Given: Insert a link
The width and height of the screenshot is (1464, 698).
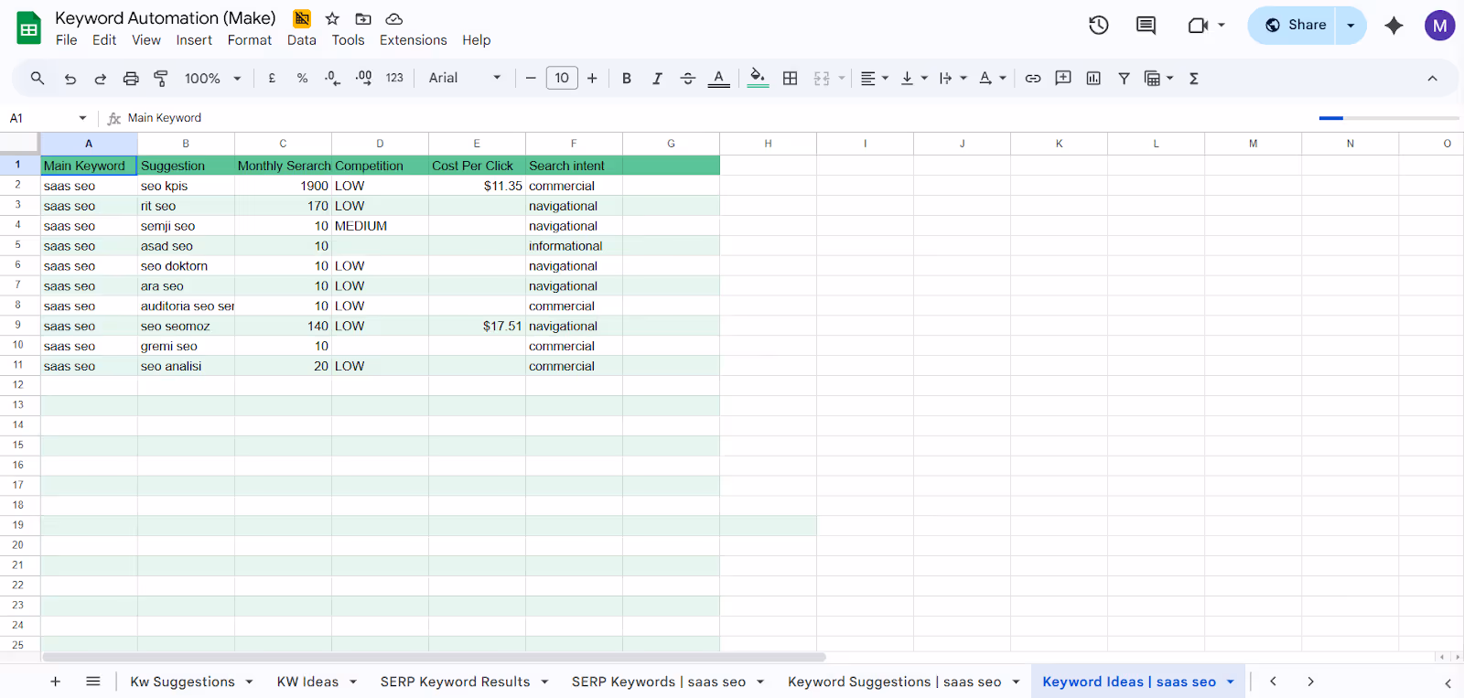Looking at the screenshot, I should (x=1033, y=79).
